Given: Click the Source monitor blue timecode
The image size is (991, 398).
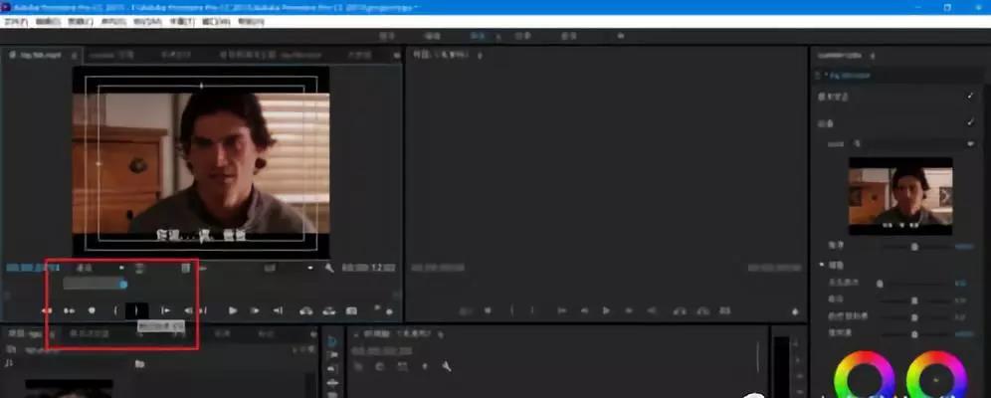Looking at the screenshot, I should pyautogui.click(x=33, y=268).
